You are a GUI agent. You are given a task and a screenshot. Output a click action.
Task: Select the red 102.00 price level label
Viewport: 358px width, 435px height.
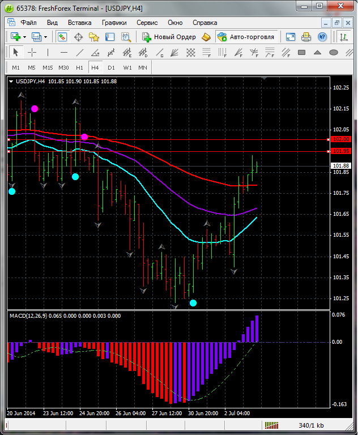pos(341,139)
